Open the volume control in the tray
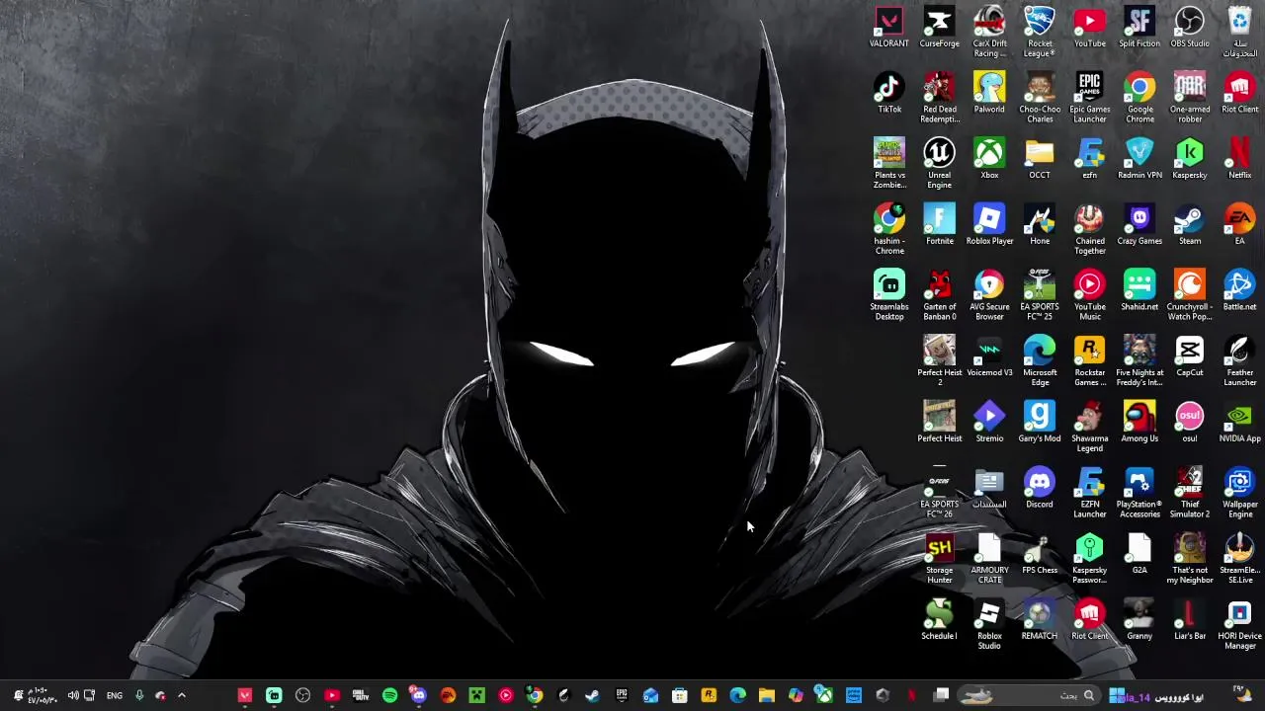 (x=73, y=695)
